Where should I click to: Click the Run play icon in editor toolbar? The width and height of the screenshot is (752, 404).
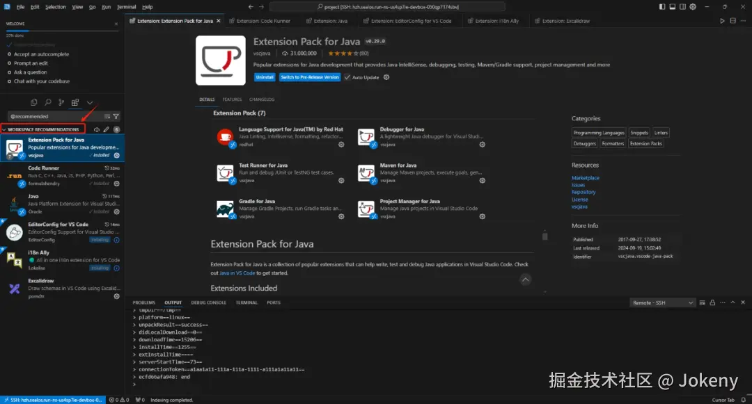tap(722, 21)
